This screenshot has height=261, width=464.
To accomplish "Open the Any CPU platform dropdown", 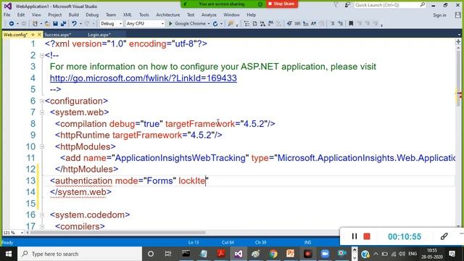I will pos(145,23).
